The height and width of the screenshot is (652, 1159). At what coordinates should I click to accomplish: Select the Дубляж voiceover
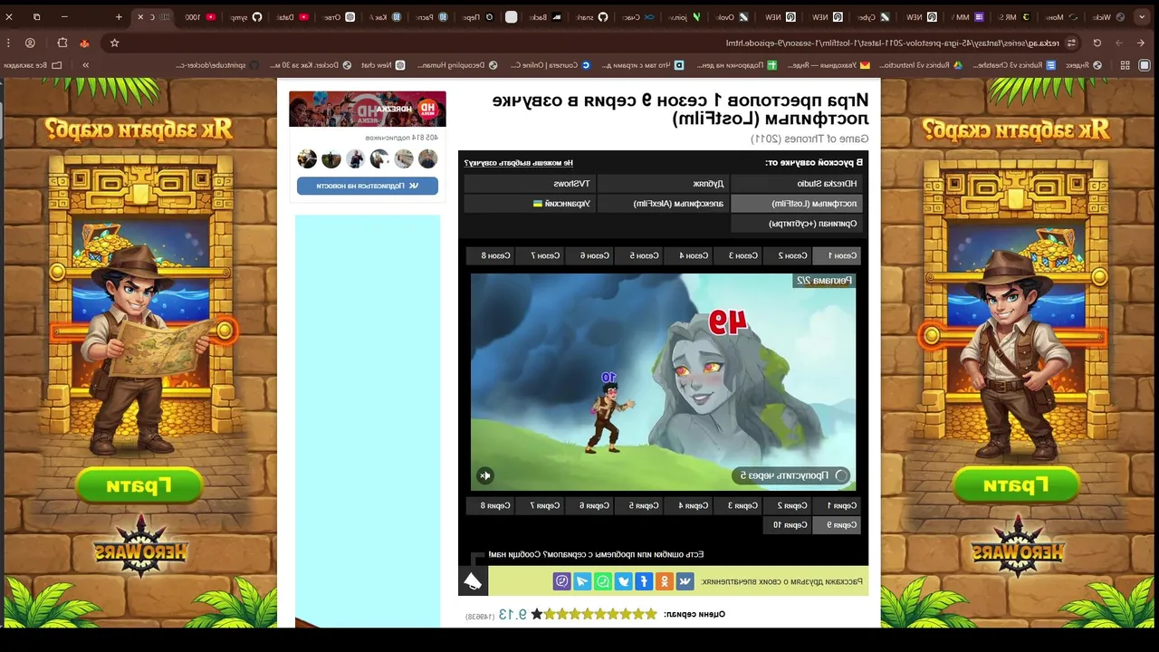(x=662, y=184)
